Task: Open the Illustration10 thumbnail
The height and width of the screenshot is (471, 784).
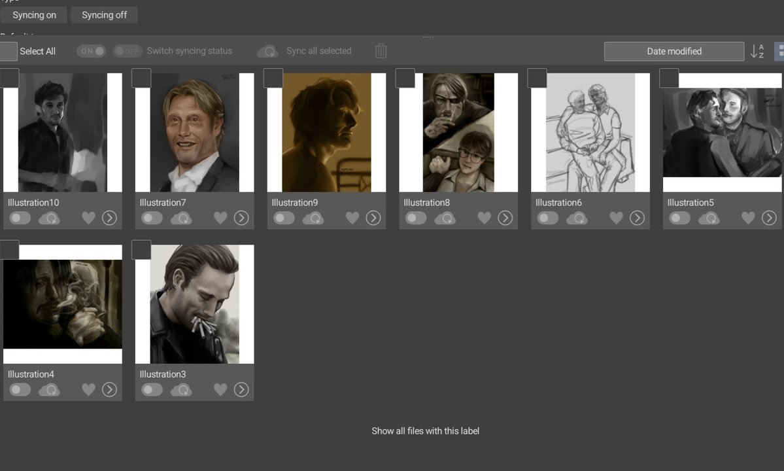Action: tap(63, 133)
